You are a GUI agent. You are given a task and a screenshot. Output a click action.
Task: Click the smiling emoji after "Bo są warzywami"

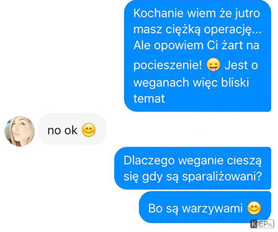[x=254, y=208]
